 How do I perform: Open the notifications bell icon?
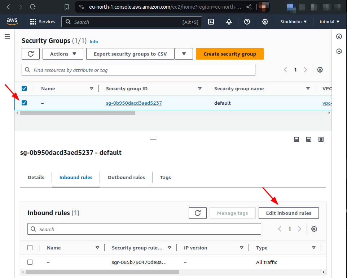click(229, 22)
